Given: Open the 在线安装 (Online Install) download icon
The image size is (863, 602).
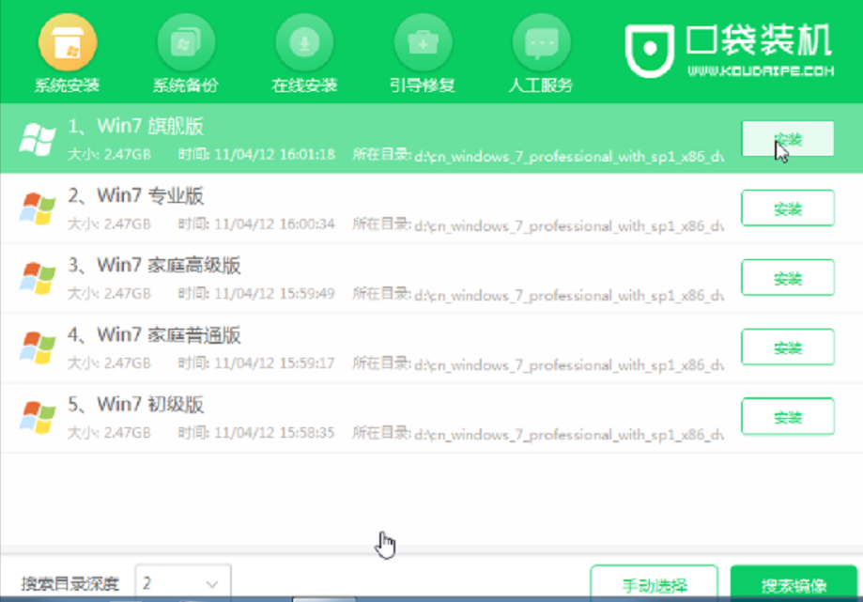Looking at the screenshot, I should (301, 42).
